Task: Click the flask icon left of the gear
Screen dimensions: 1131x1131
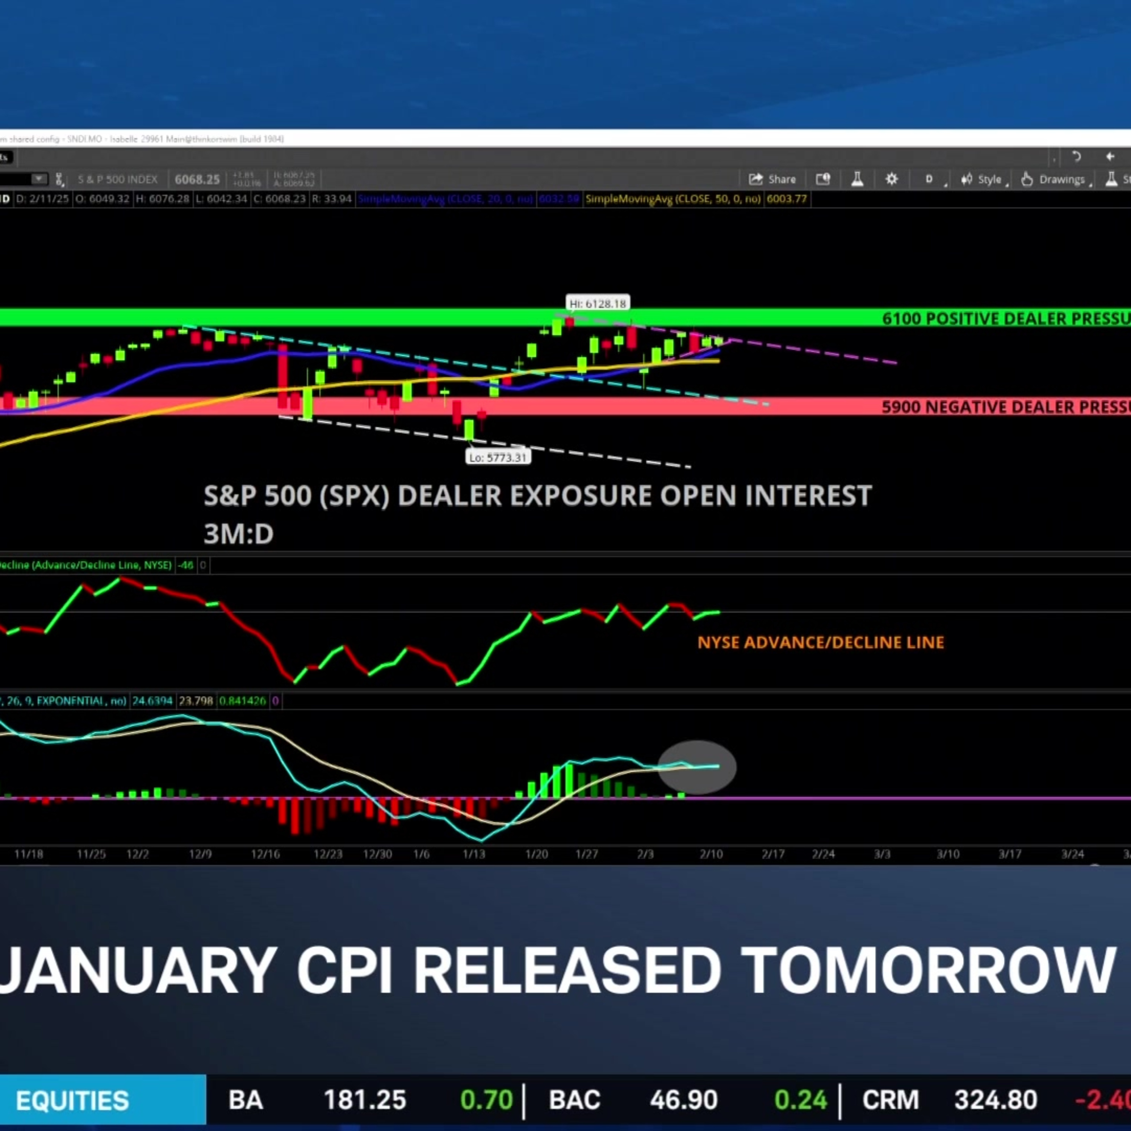Action: (857, 179)
